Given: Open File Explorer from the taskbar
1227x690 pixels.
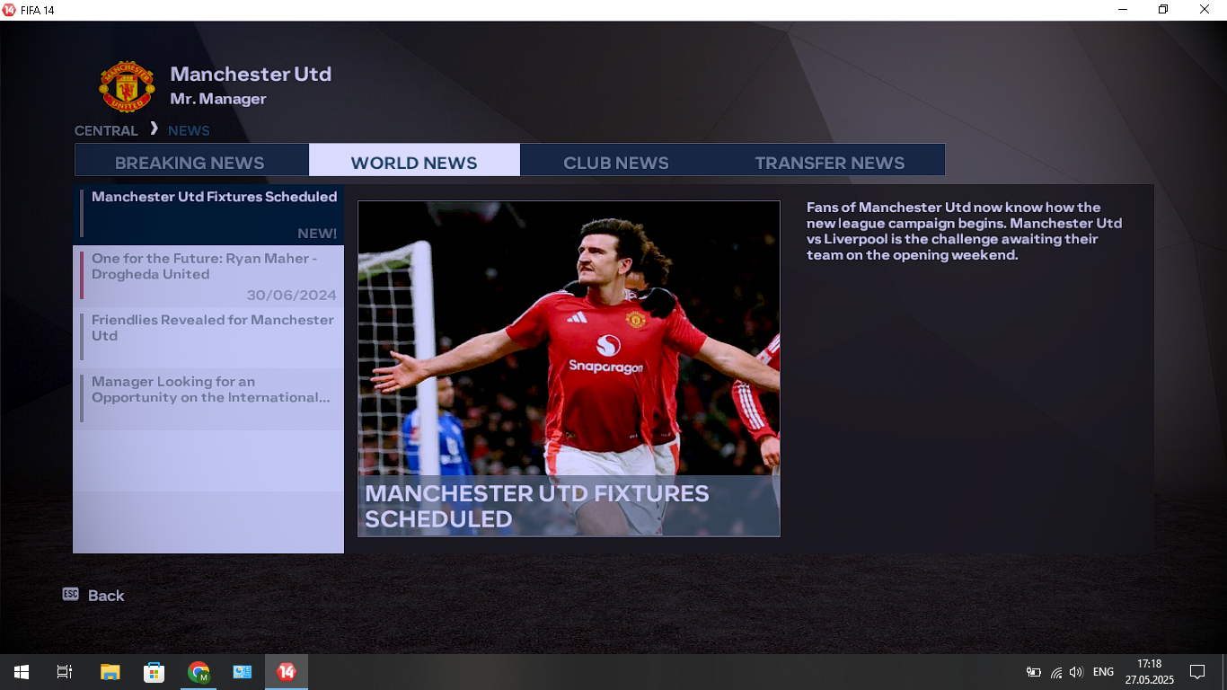Looking at the screenshot, I should (110, 672).
